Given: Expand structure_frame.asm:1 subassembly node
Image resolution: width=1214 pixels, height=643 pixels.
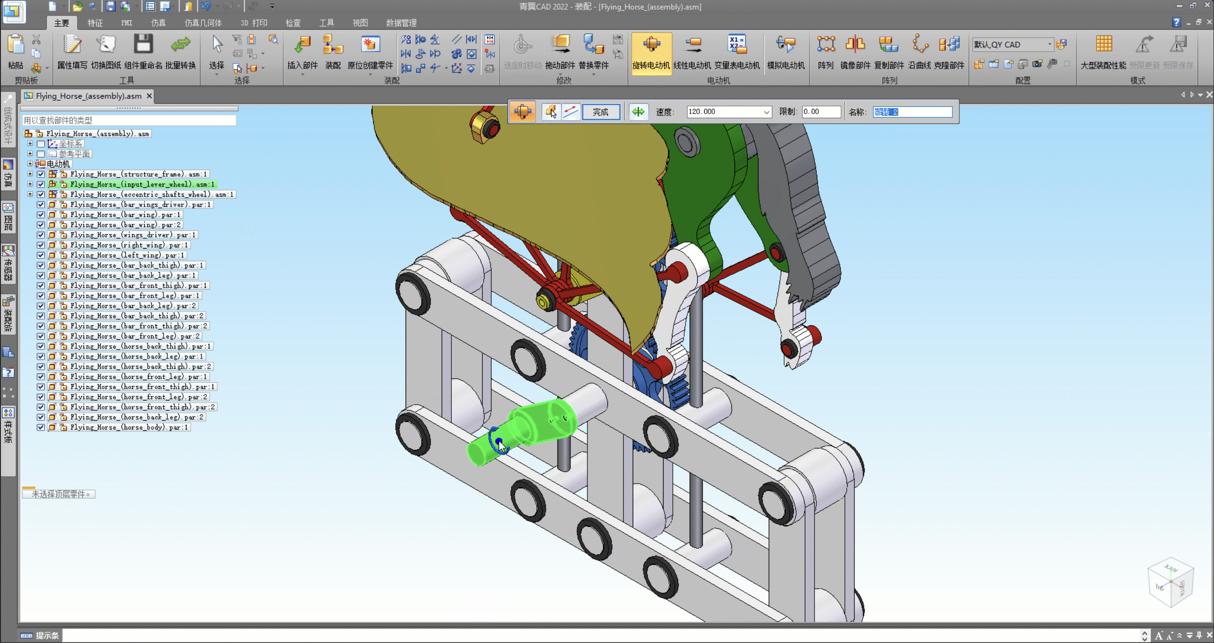Looking at the screenshot, I should point(30,174).
